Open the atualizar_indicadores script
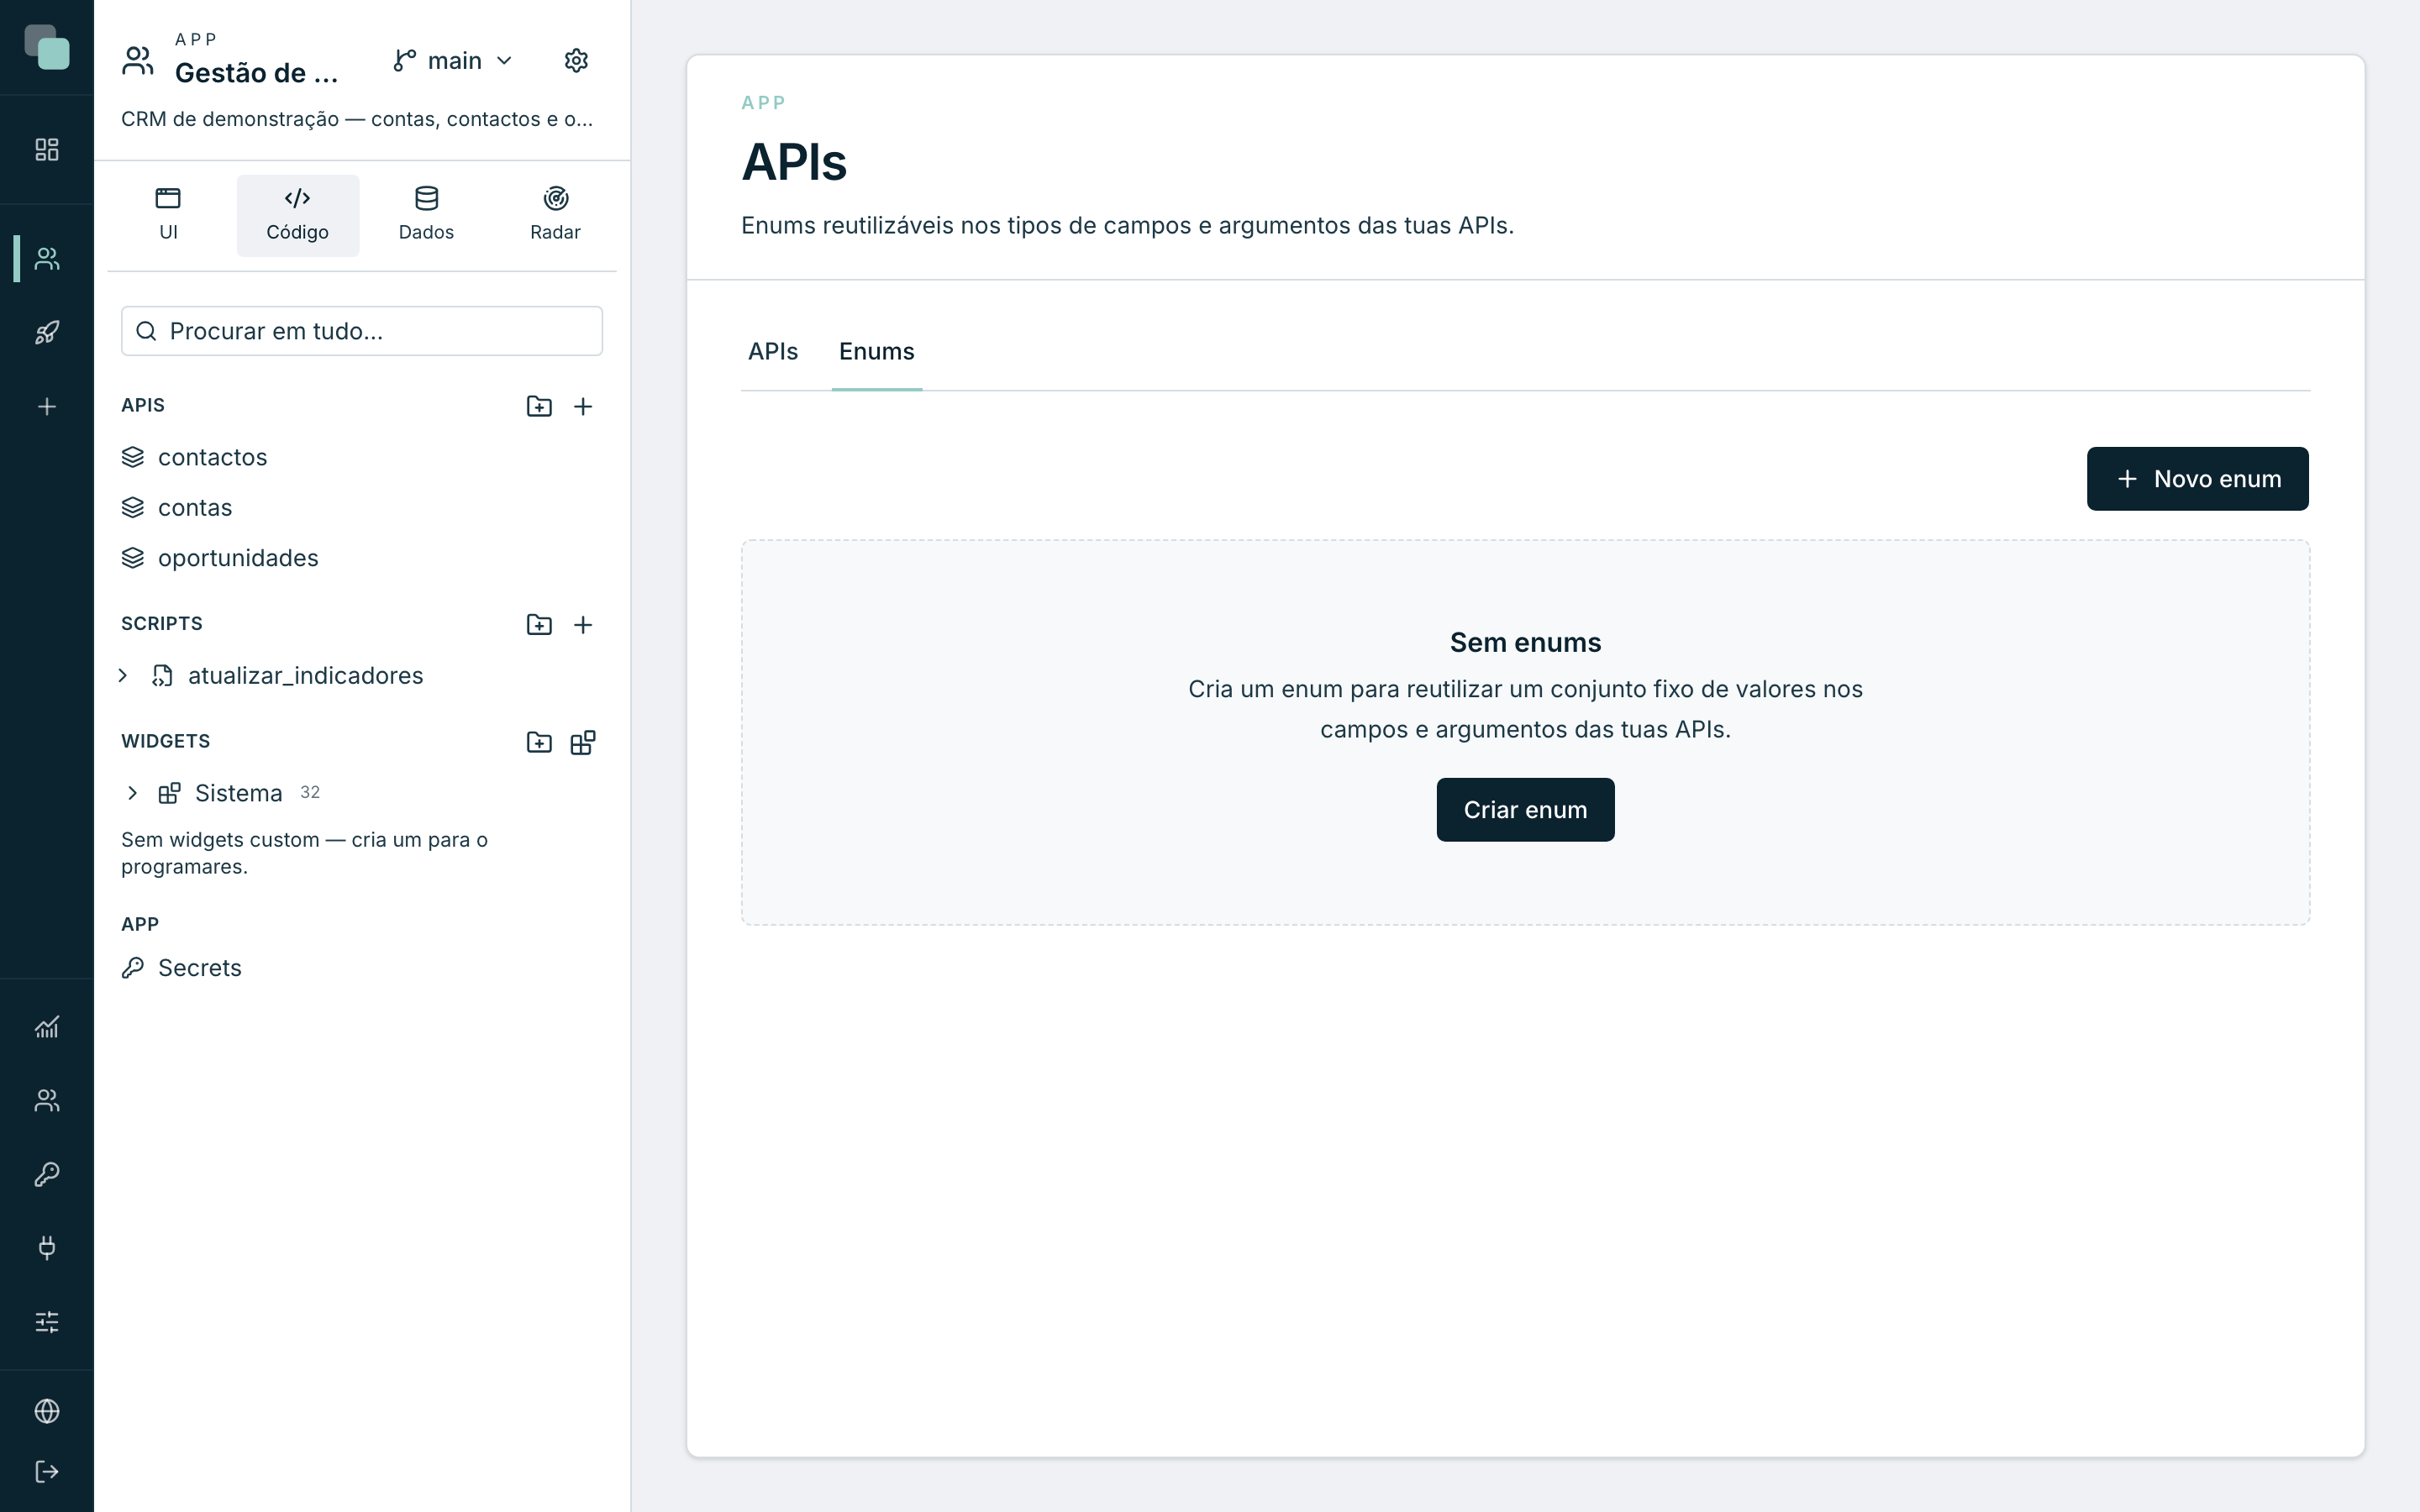 coord(305,676)
